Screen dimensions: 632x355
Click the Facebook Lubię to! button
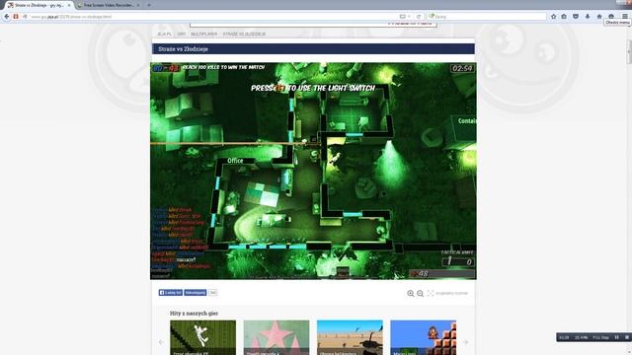click(x=171, y=293)
